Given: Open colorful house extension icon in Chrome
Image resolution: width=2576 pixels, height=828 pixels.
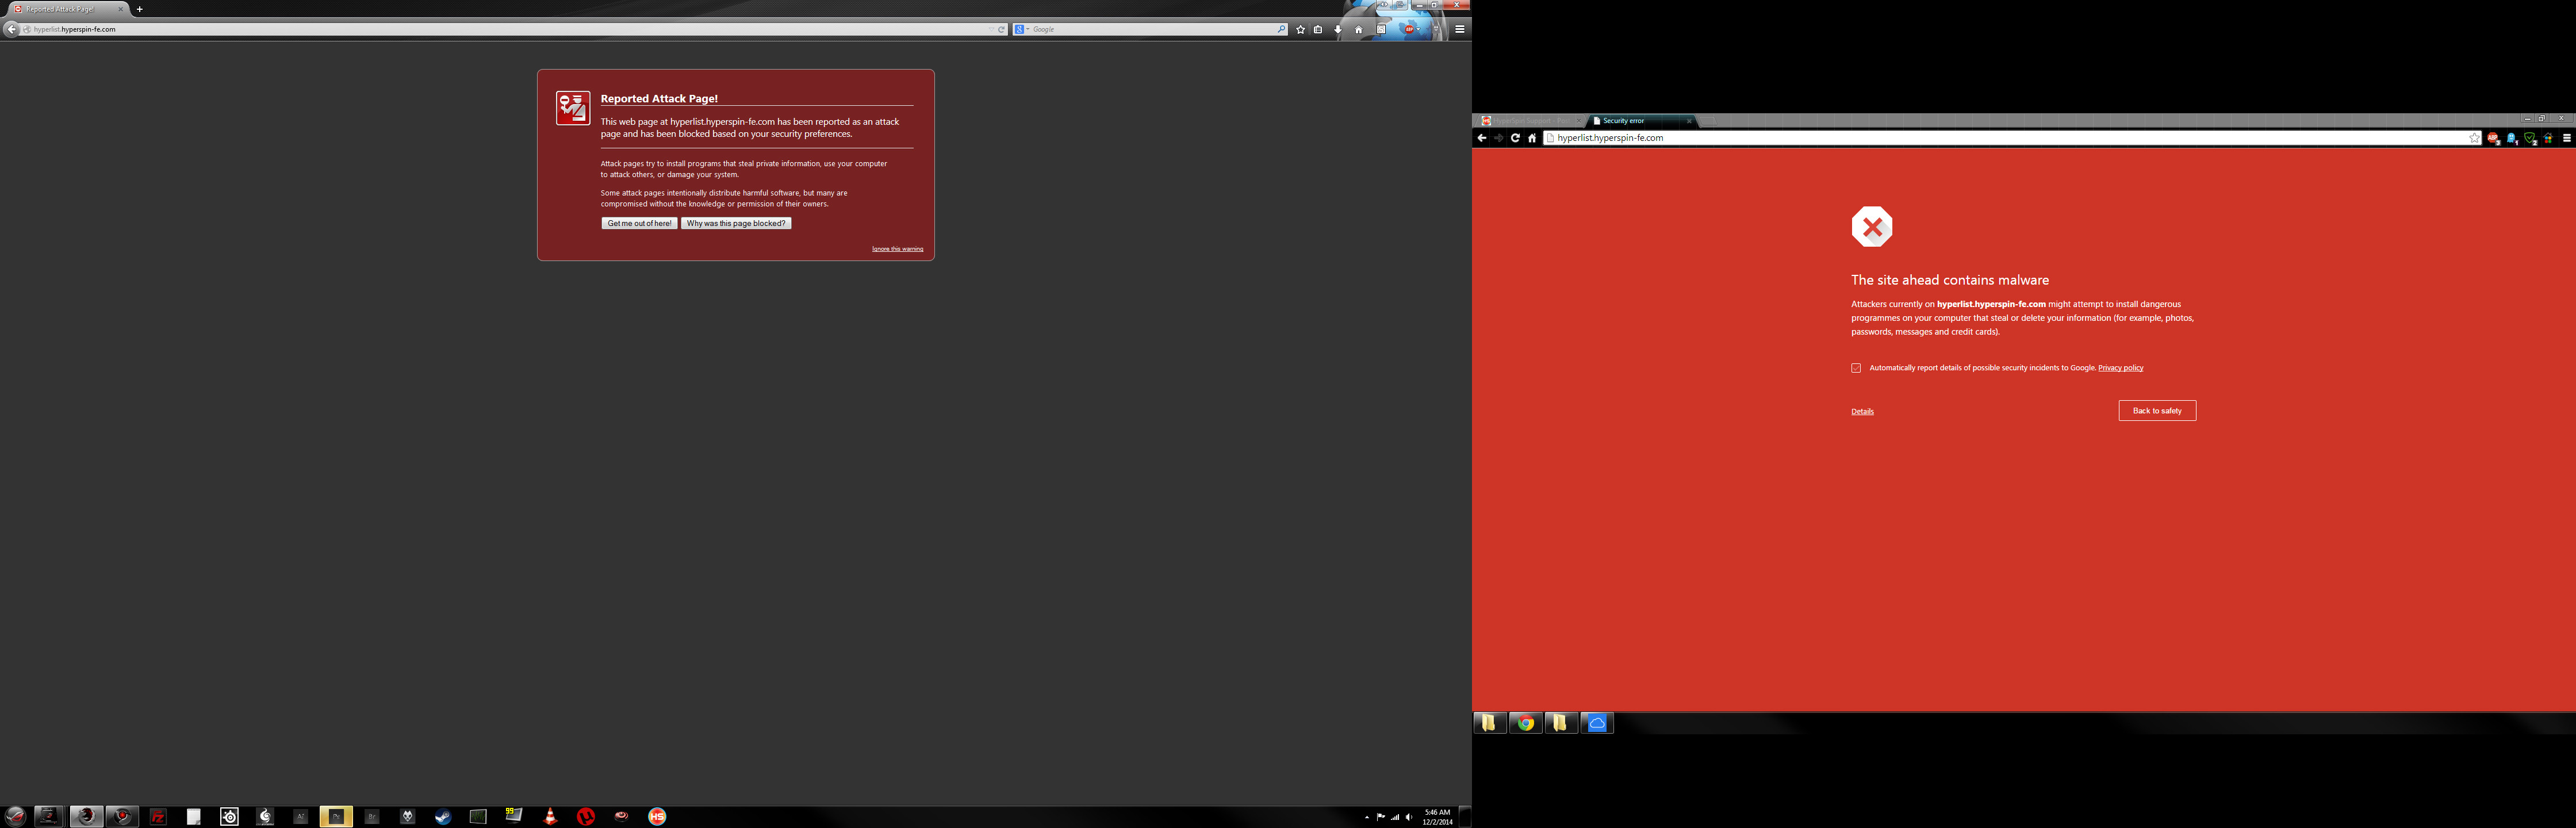Looking at the screenshot, I should coord(2548,138).
